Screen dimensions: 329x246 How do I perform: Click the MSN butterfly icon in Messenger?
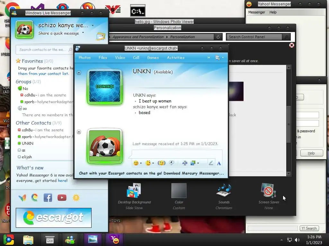click(x=22, y=197)
